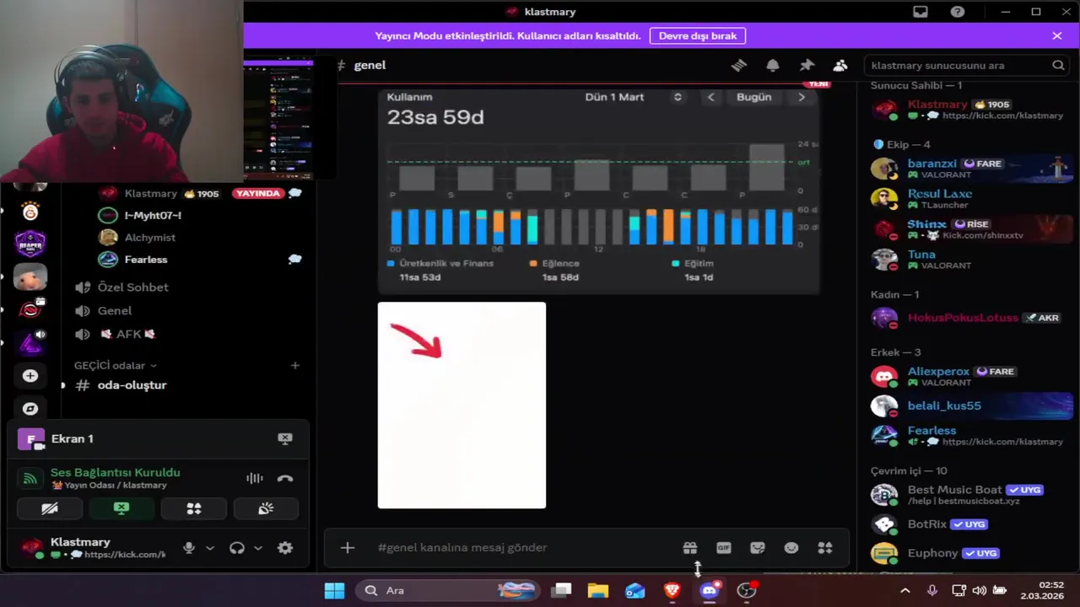Toggle the screen share button
This screenshot has height=607, width=1080.
pyautogui.click(x=121, y=508)
